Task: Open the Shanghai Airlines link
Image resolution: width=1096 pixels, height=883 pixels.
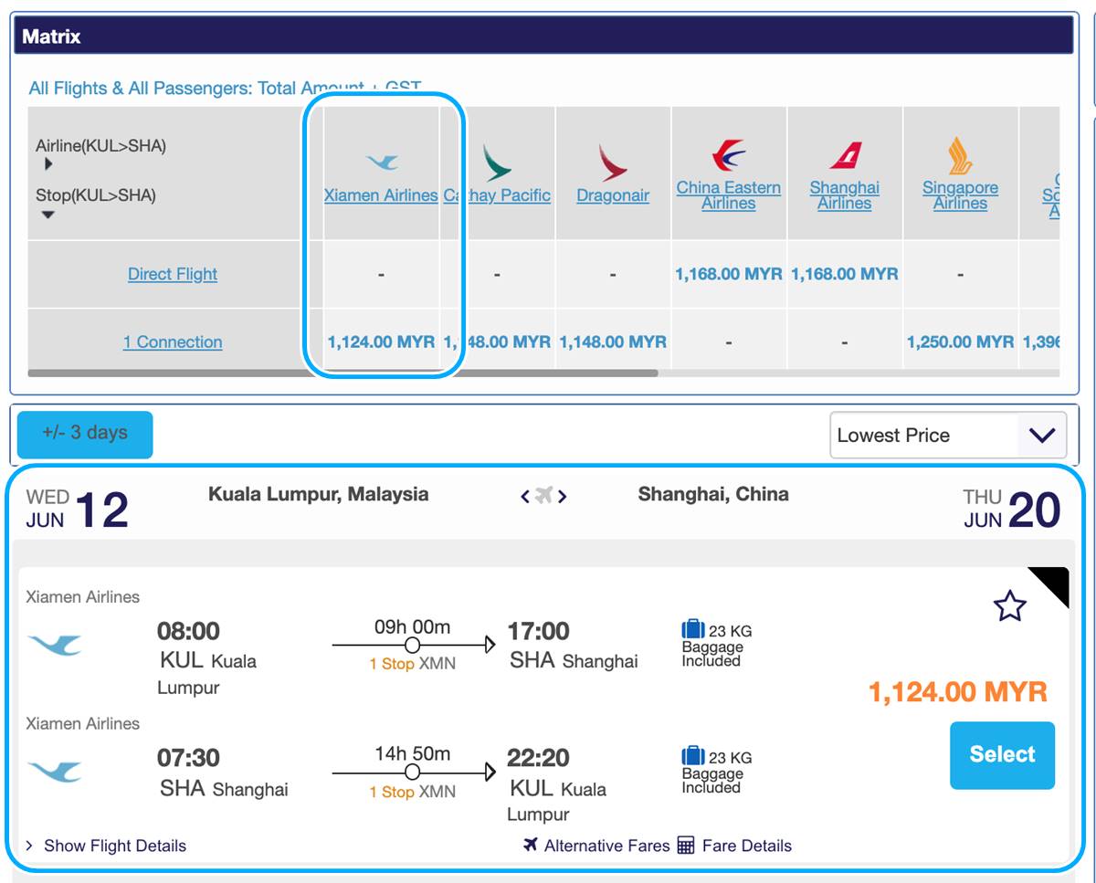Action: 845,195
